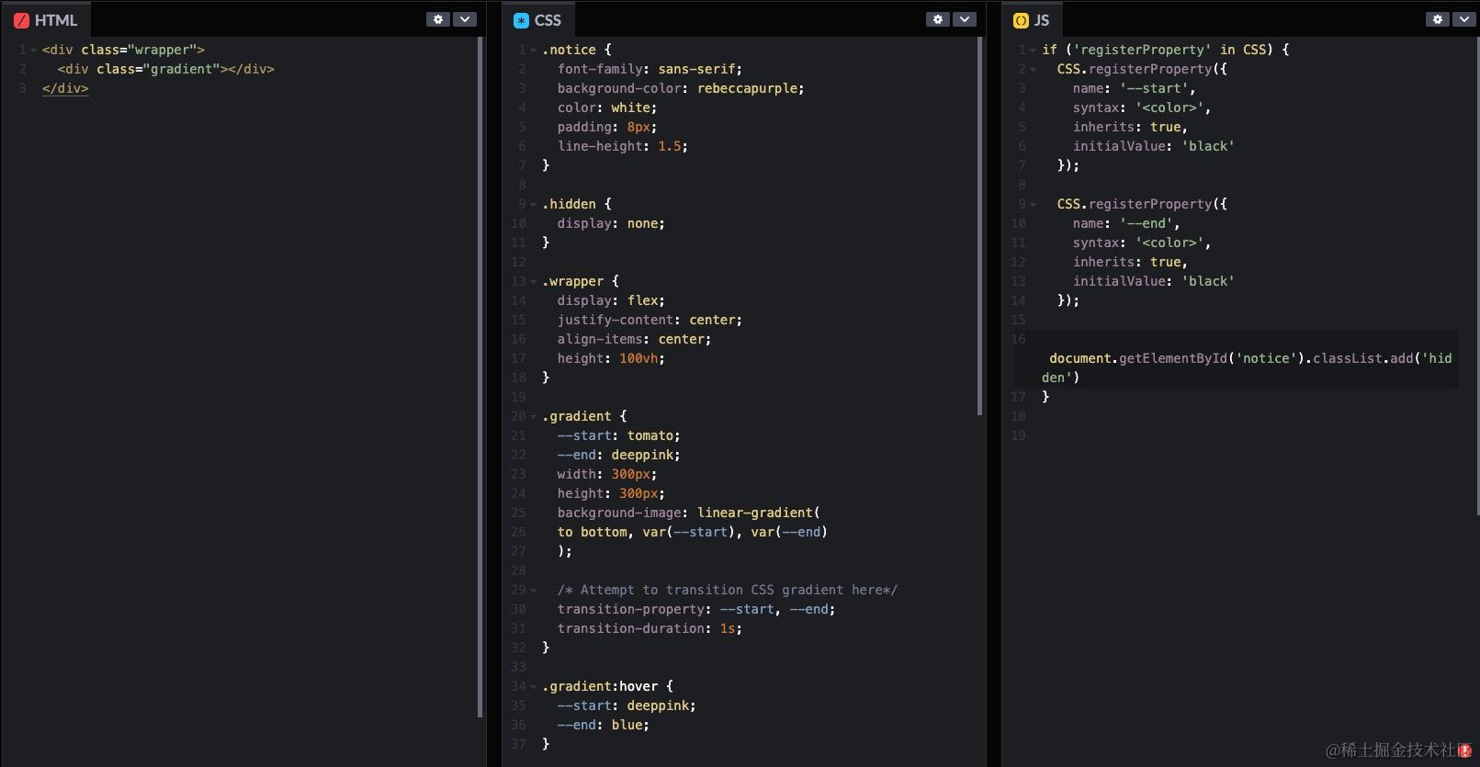This screenshot has width=1480, height=767.
Task: Click the 'Attempt to transition CSS gradient' comment
Action: point(727,590)
